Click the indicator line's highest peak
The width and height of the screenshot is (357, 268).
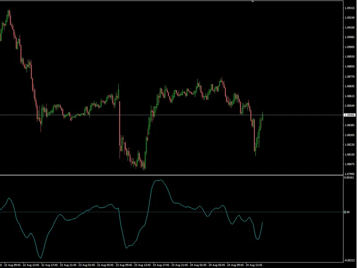coord(161,180)
